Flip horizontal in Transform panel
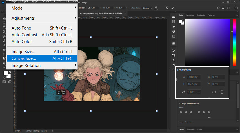240x133 pixels. (214, 92)
